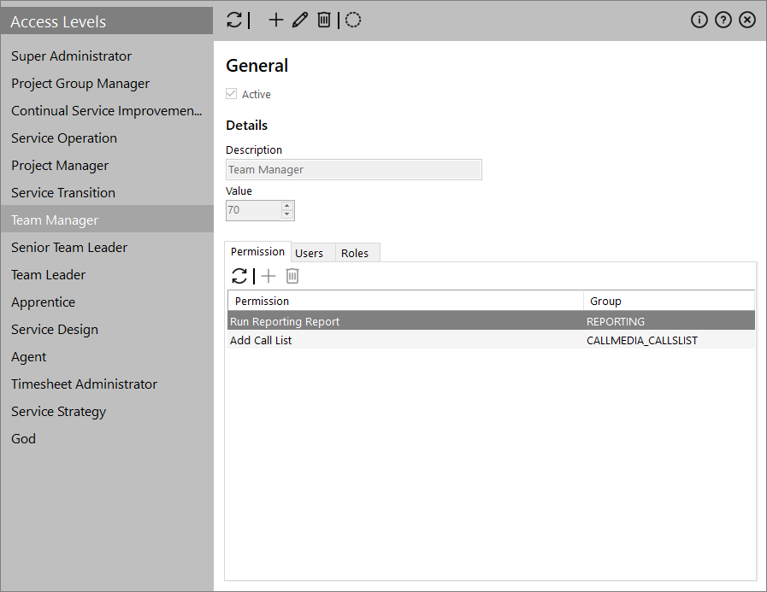Click the dashed circle icon in toolbar
767x592 pixels.
click(353, 20)
